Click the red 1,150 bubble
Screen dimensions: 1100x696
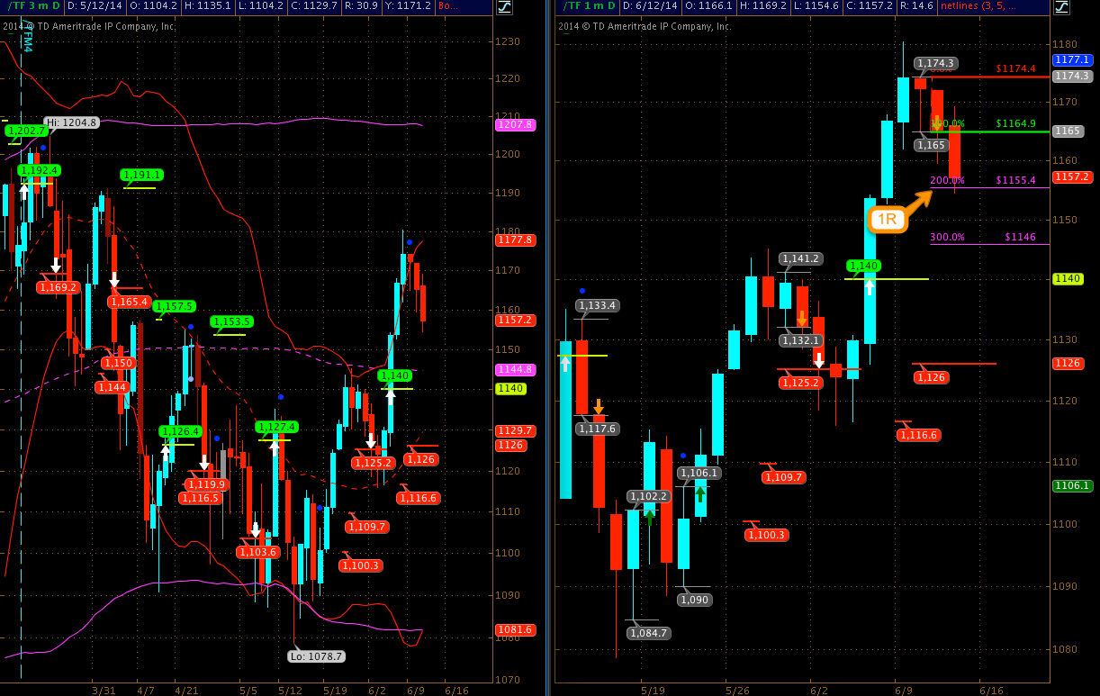coord(118,363)
